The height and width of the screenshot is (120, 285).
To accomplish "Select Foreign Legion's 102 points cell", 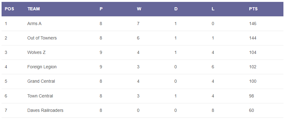I will (x=253, y=67).
